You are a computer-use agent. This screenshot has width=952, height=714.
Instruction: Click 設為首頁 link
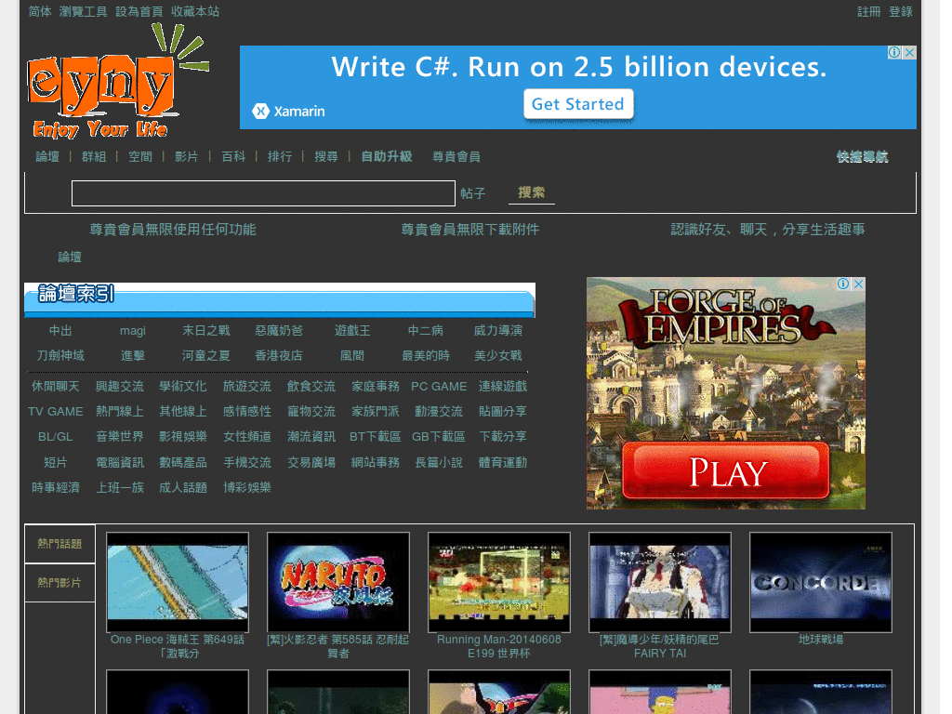tap(139, 11)
